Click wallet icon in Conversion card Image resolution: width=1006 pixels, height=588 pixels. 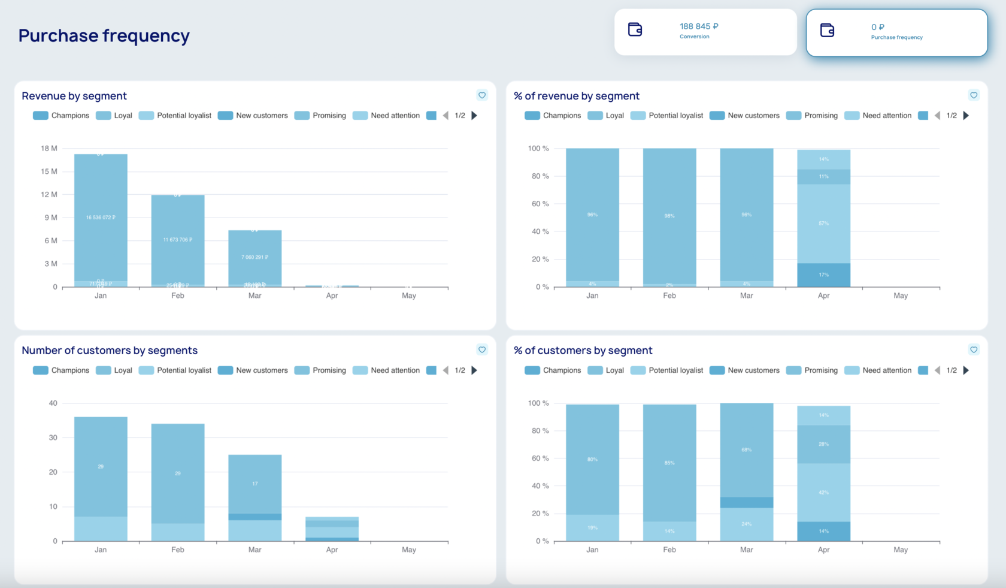(635, 29)
